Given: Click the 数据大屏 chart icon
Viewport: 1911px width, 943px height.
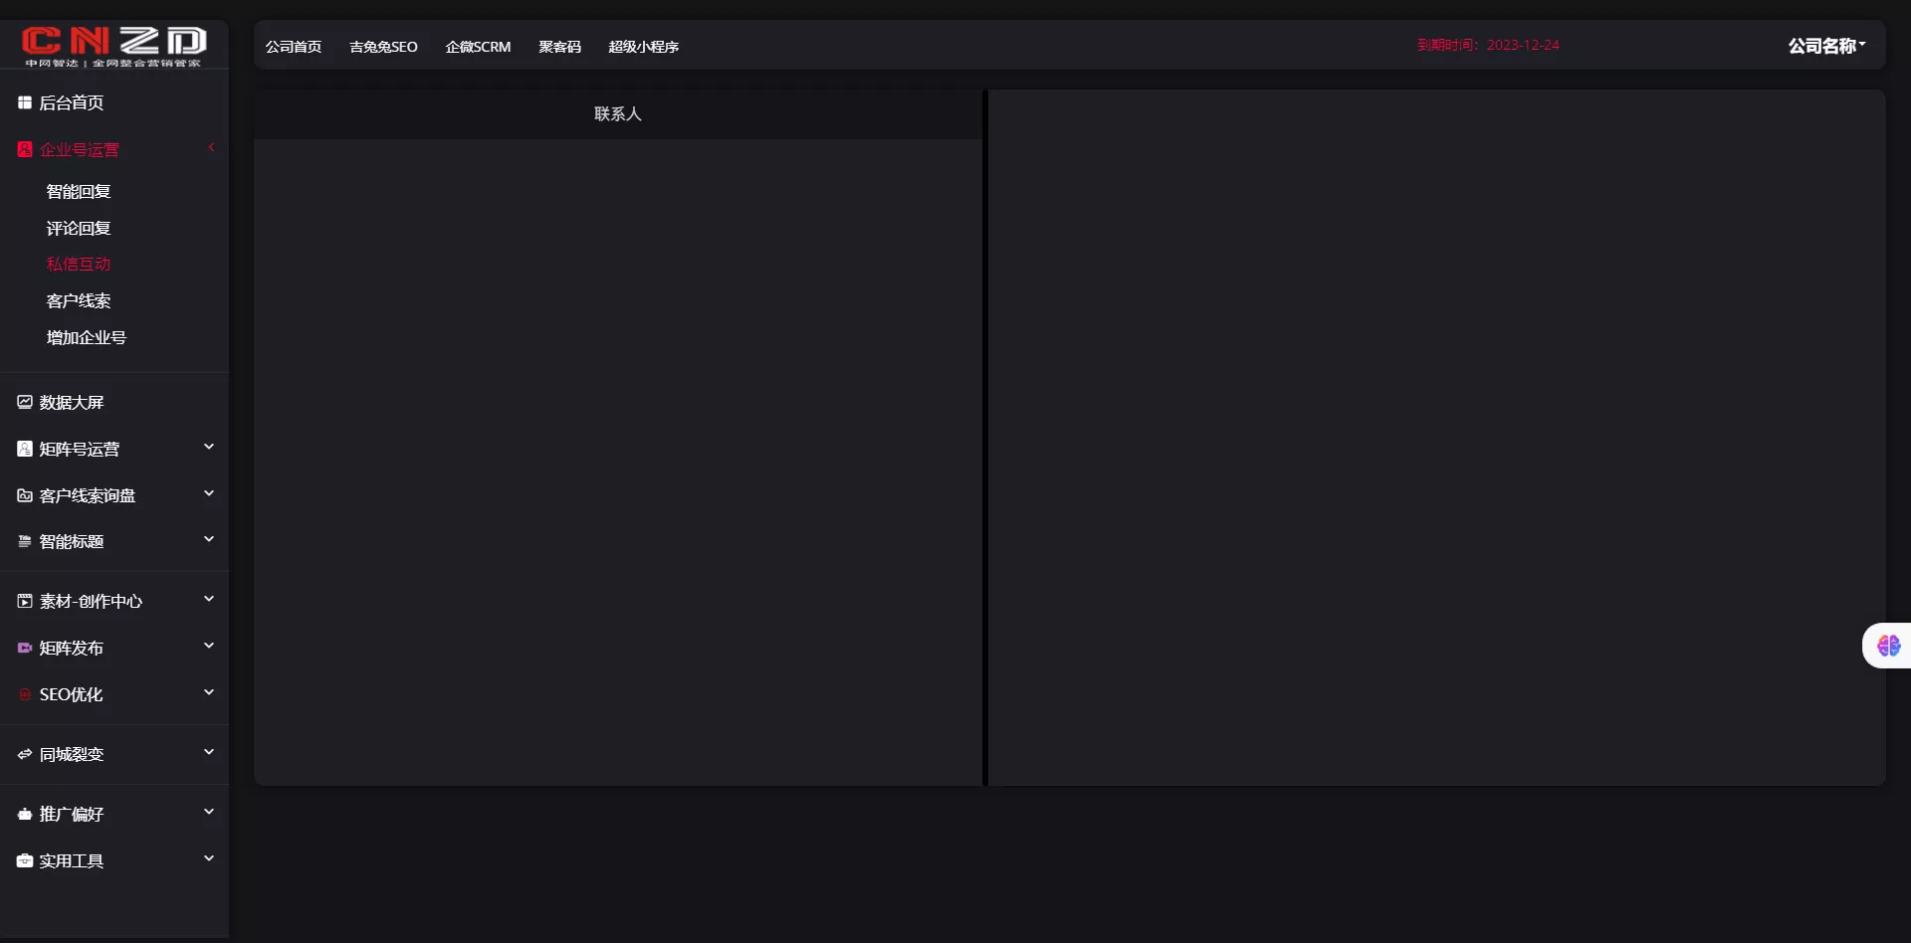Looking at the screenshot, I should [x=25, y=402].
